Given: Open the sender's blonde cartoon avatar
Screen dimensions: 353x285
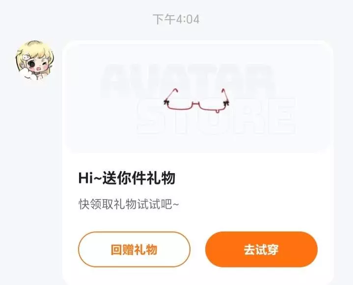Looking at the screenshot, I should [34, 60].
